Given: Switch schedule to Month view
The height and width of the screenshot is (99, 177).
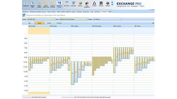Looking at the screenshot, I should [49, 23].
